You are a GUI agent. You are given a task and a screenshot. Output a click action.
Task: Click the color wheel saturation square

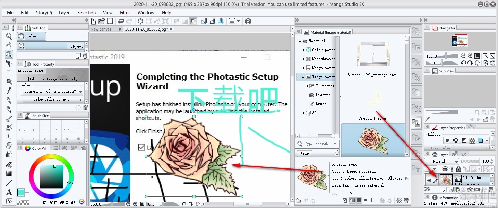click(51, 177)
